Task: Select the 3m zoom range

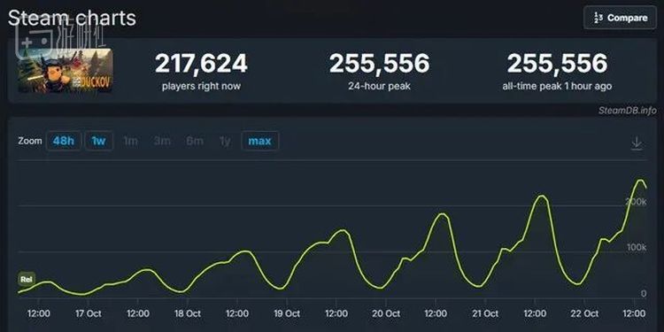Action: pos(162,141)
